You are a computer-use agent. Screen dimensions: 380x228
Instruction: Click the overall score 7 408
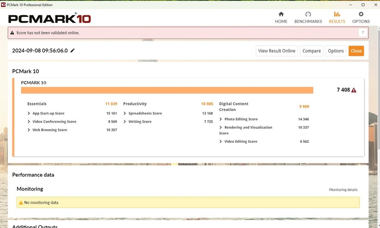[x=344, y=90]
